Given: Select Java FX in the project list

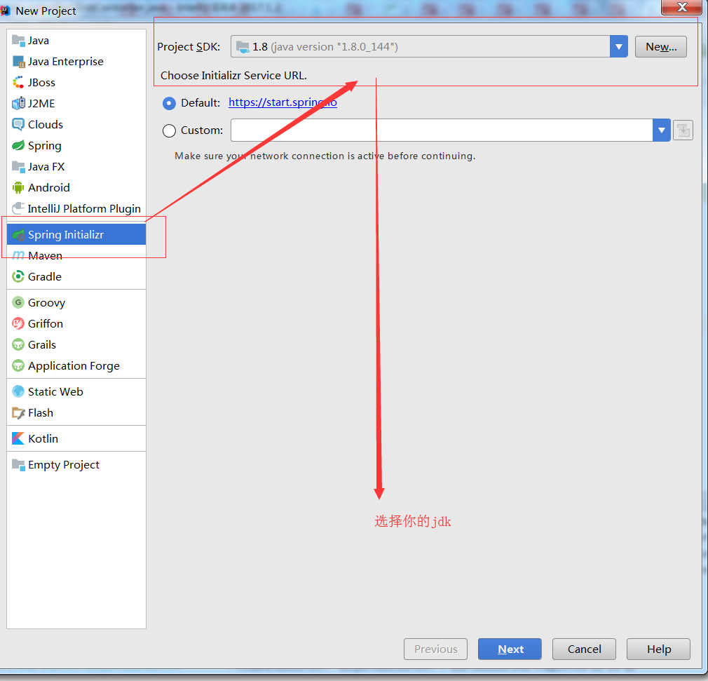Looking at the screenshot, I should 76,167.
